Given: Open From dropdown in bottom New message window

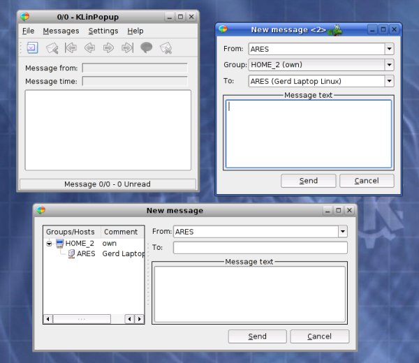Looking at the screenshot, I should (x=343, y=232).
